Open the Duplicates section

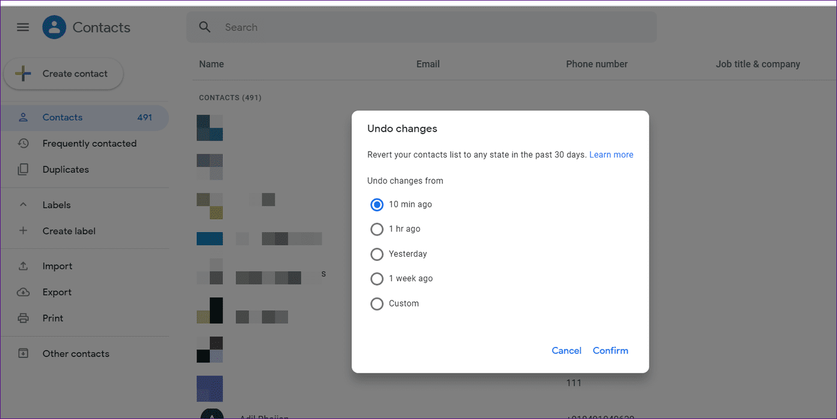(x=66, y=169)
